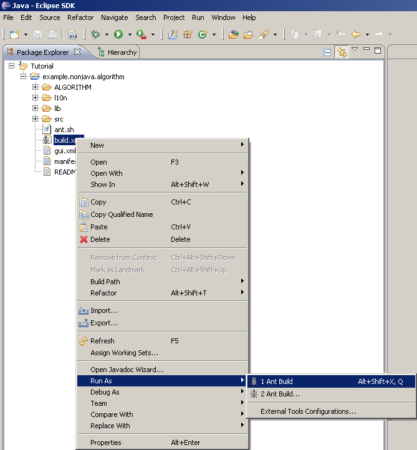The width and height of the screenshot is (417, 450).
Task: Select the gui.xml file
Action: (65, 151)
